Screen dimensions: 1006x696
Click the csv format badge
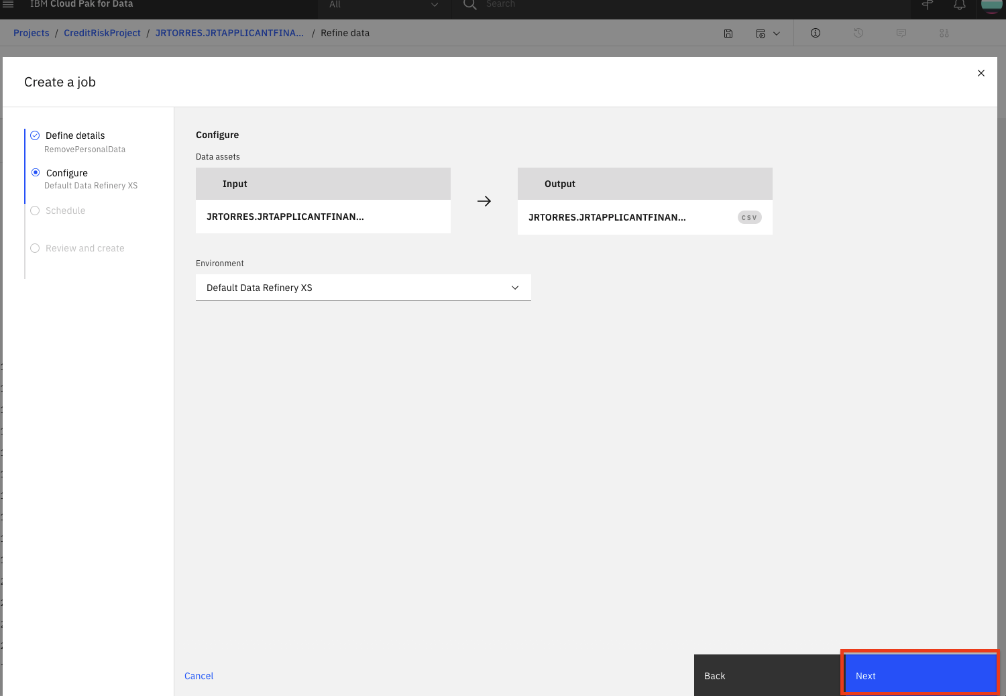click(749, 217)
